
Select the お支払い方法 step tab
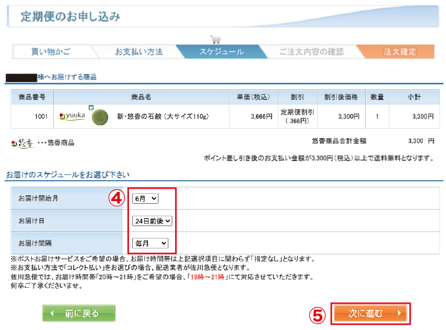tap(138, 52)
